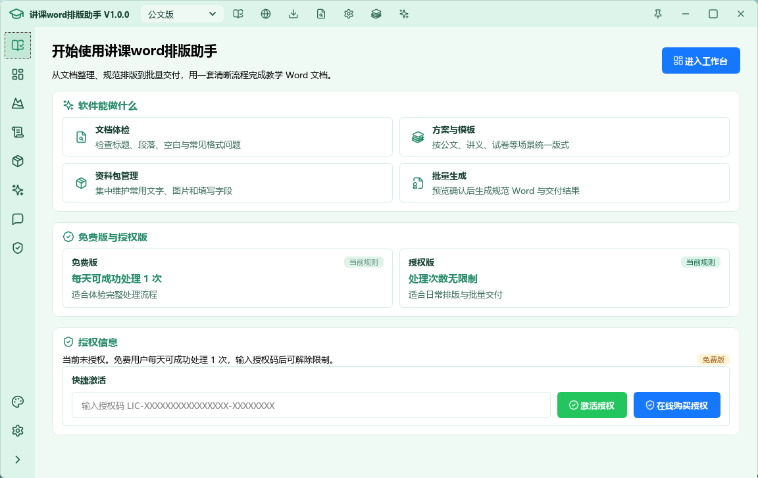Screen dimensions: 758x478
Task: Open the chat bubble feedback icon in sidebar
Action: (x=18, y=219)
